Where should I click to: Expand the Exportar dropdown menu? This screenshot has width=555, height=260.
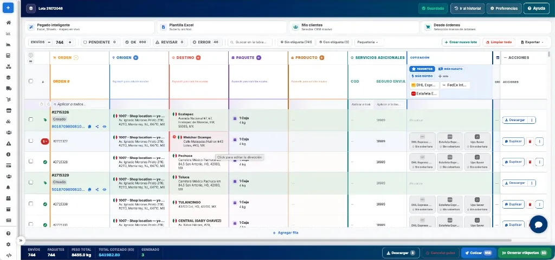[532, 42]
